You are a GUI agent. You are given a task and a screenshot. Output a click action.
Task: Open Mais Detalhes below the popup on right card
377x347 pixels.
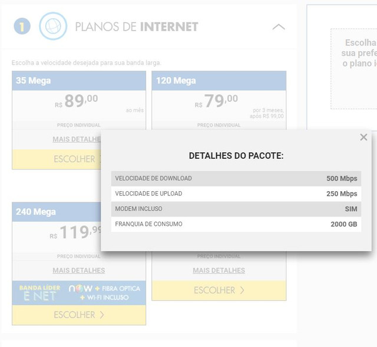[219, 271]
